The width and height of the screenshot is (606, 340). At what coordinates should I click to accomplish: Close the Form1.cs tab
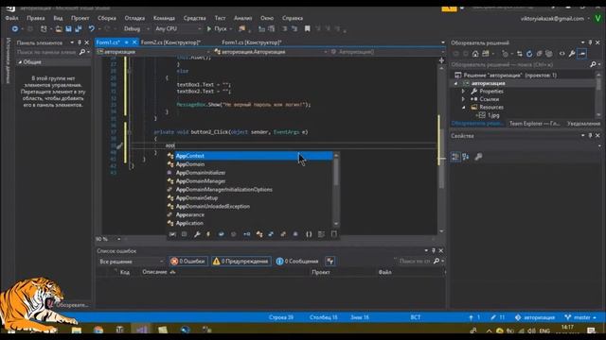(134, 42)
